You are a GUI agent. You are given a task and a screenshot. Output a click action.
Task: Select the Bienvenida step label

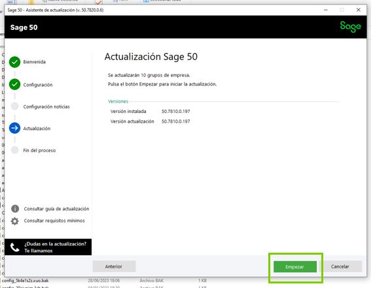[35, 62]
